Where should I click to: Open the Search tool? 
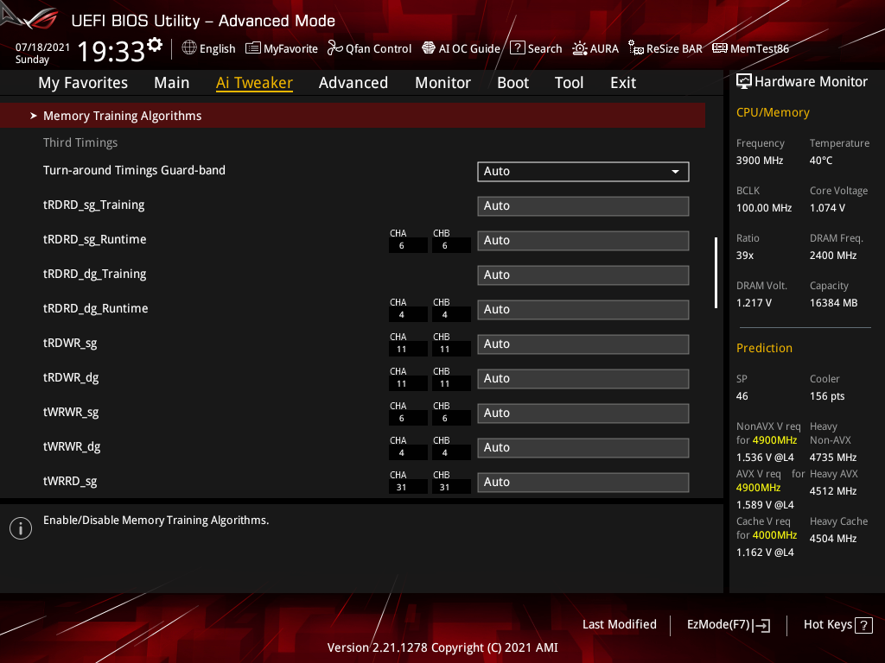tap(536, 48)
